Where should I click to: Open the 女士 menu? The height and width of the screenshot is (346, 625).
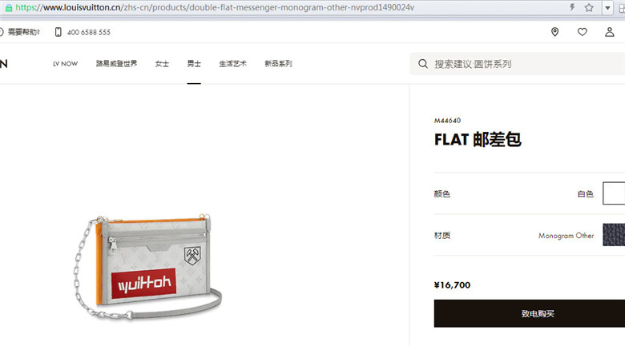(162, 64)
